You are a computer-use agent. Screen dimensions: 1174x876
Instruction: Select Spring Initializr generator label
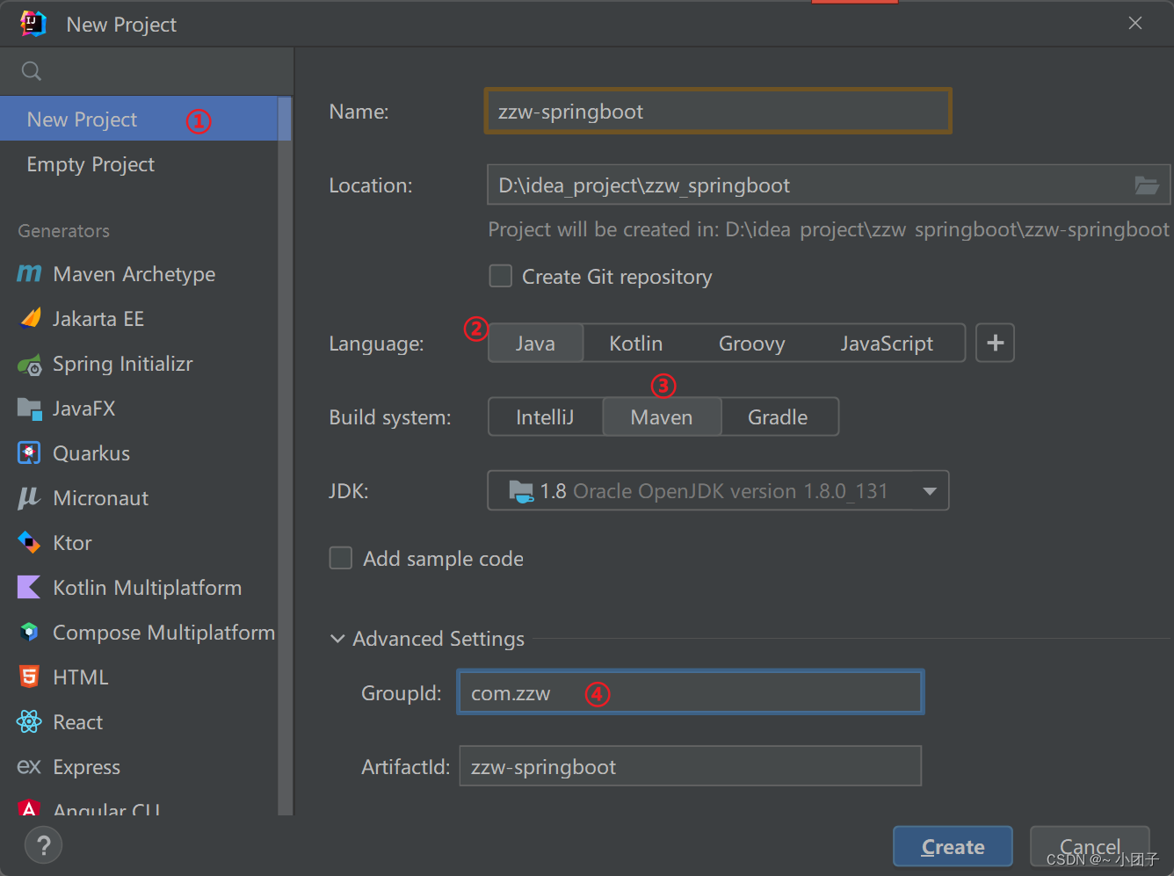[123, 364]
